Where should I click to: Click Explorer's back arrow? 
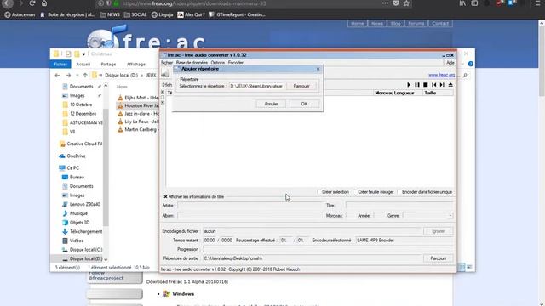[58, 76]
